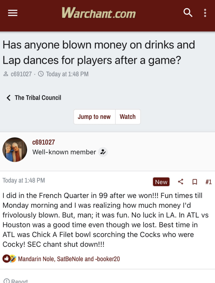
Task: Click the thread starter pencil badge
Action: coord(103,152)
